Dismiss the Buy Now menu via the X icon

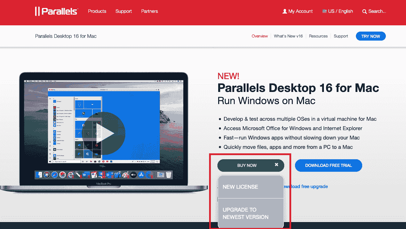(x=276, y=164)
